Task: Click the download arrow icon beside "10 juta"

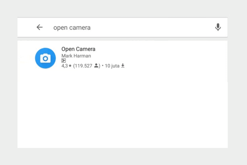Action: pyautogui.click(x=123, y=66)
